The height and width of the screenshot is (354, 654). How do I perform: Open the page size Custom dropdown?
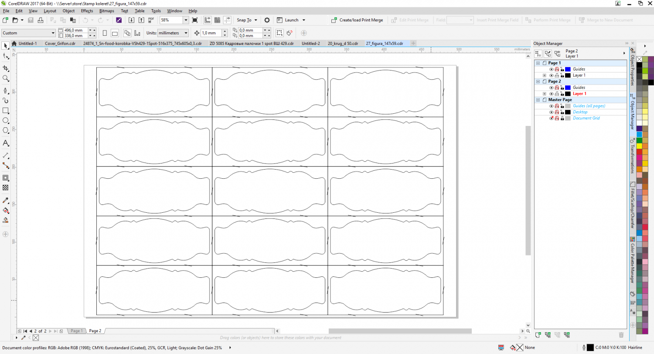(53, 33)
